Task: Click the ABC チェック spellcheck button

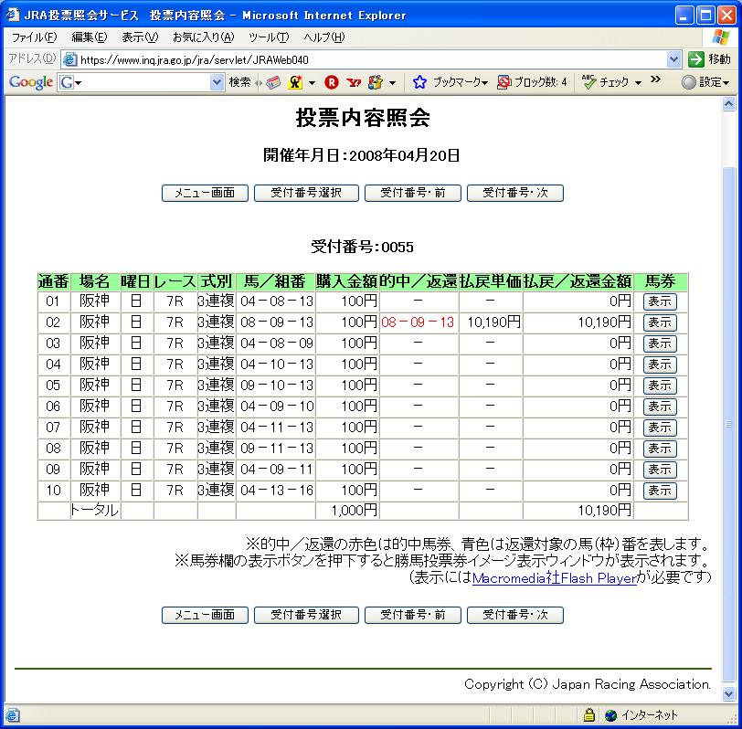Action: click(x=605, y=82)
